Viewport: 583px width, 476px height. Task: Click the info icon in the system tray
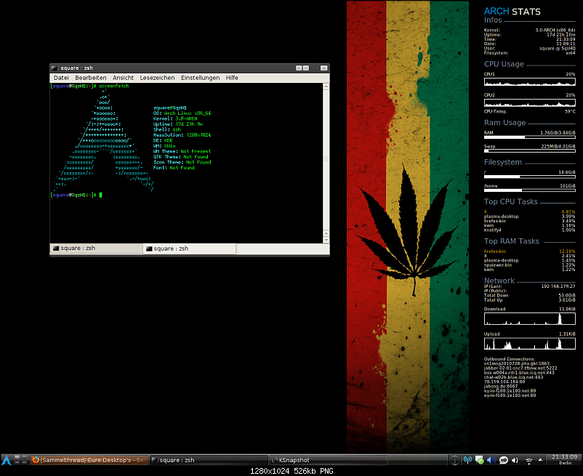point(454,460)
